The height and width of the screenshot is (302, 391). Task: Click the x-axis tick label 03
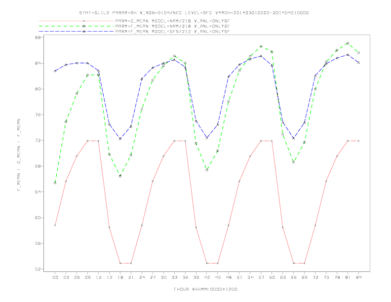tap(66, 277)
